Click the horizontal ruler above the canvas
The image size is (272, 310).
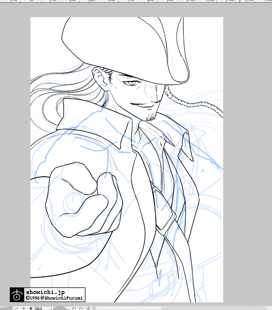point(136,1)
